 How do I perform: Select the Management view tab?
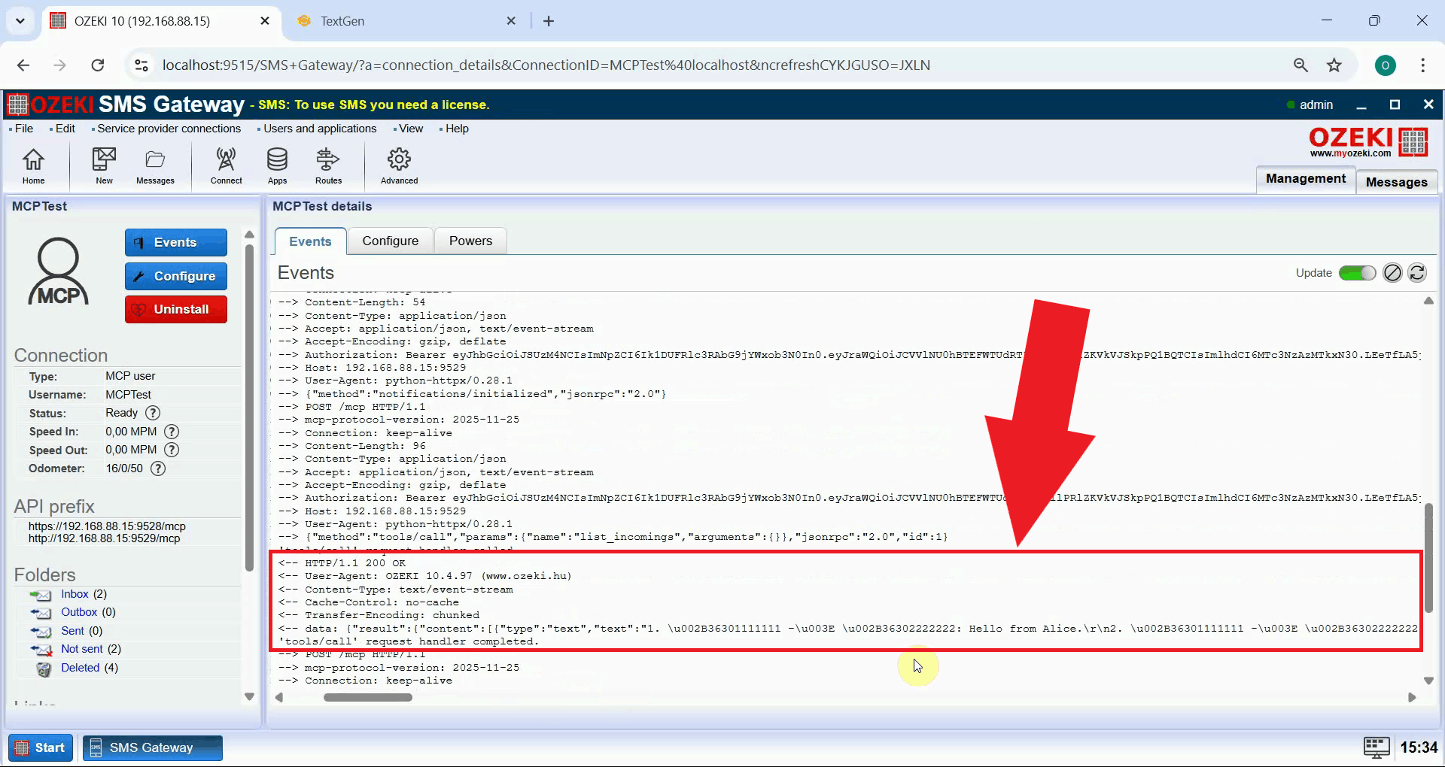point(1305,179)
